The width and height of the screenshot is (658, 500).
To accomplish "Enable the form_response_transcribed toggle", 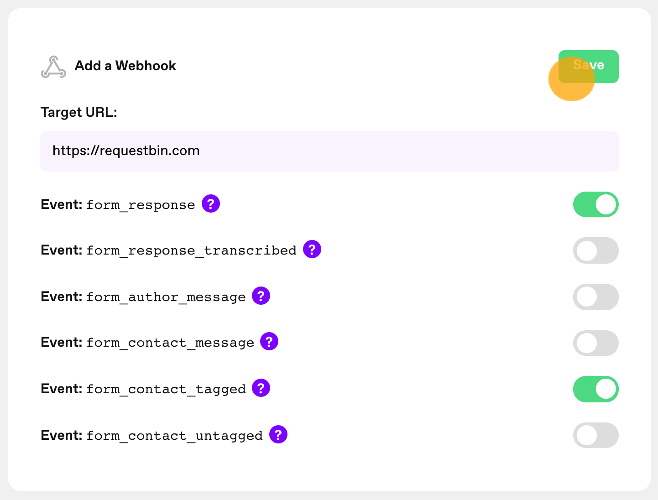I will click(x=595, y=250).
